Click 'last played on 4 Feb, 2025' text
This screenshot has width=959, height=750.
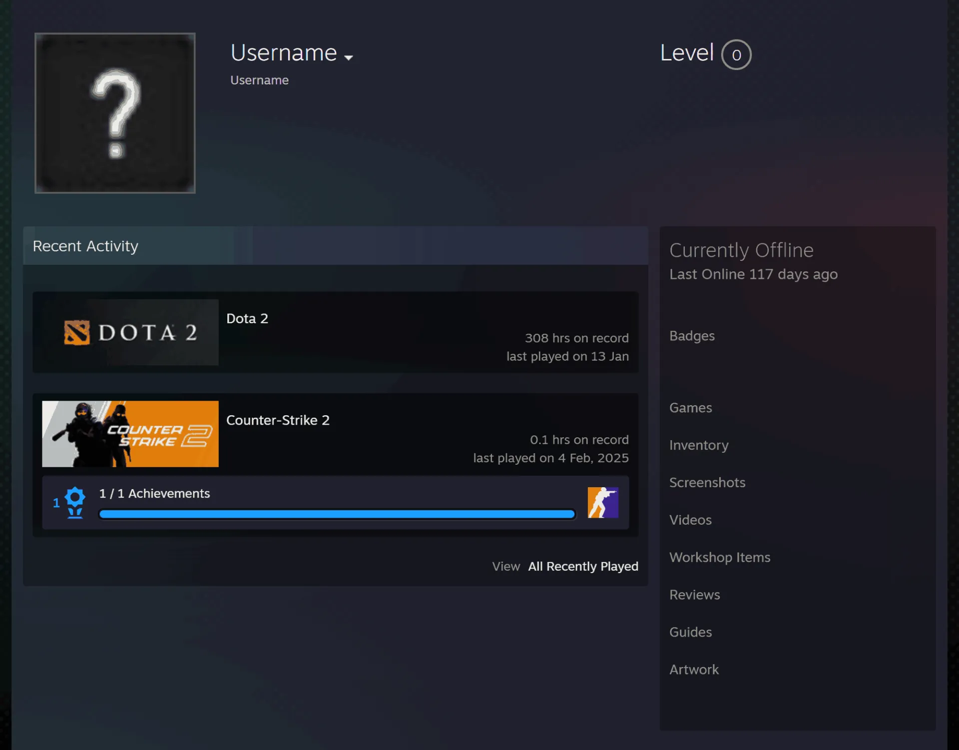point(551,458)
